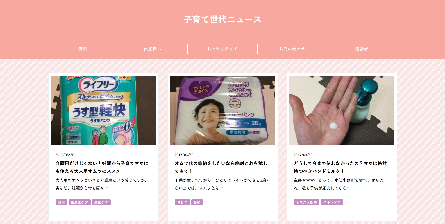Open the お問い合わせ contact page
Image resolution: width=445 pixels, height=224 pixels.
tap(292, 49)
